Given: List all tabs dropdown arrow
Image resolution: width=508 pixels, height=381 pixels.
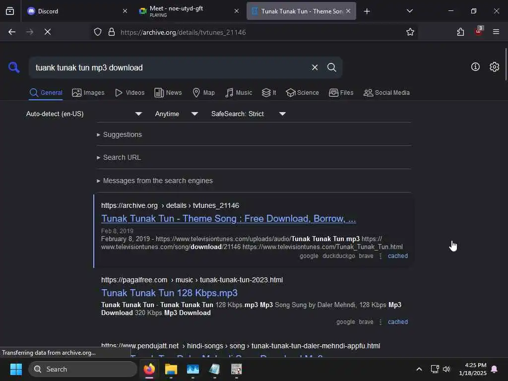Looking at the screenshot, I should pos(409,11).
